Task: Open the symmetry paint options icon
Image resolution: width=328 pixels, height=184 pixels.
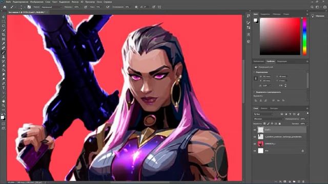Action: tap(159, 7)
